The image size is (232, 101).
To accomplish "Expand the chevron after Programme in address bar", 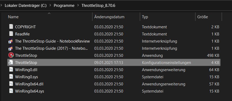I will 78,6.
